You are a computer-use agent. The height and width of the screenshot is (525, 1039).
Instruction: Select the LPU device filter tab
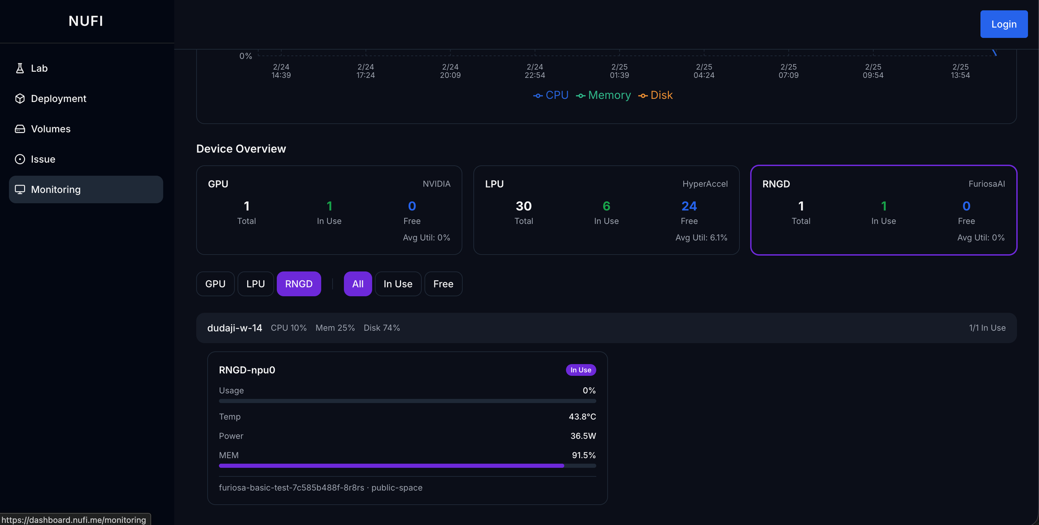[256, 284]
